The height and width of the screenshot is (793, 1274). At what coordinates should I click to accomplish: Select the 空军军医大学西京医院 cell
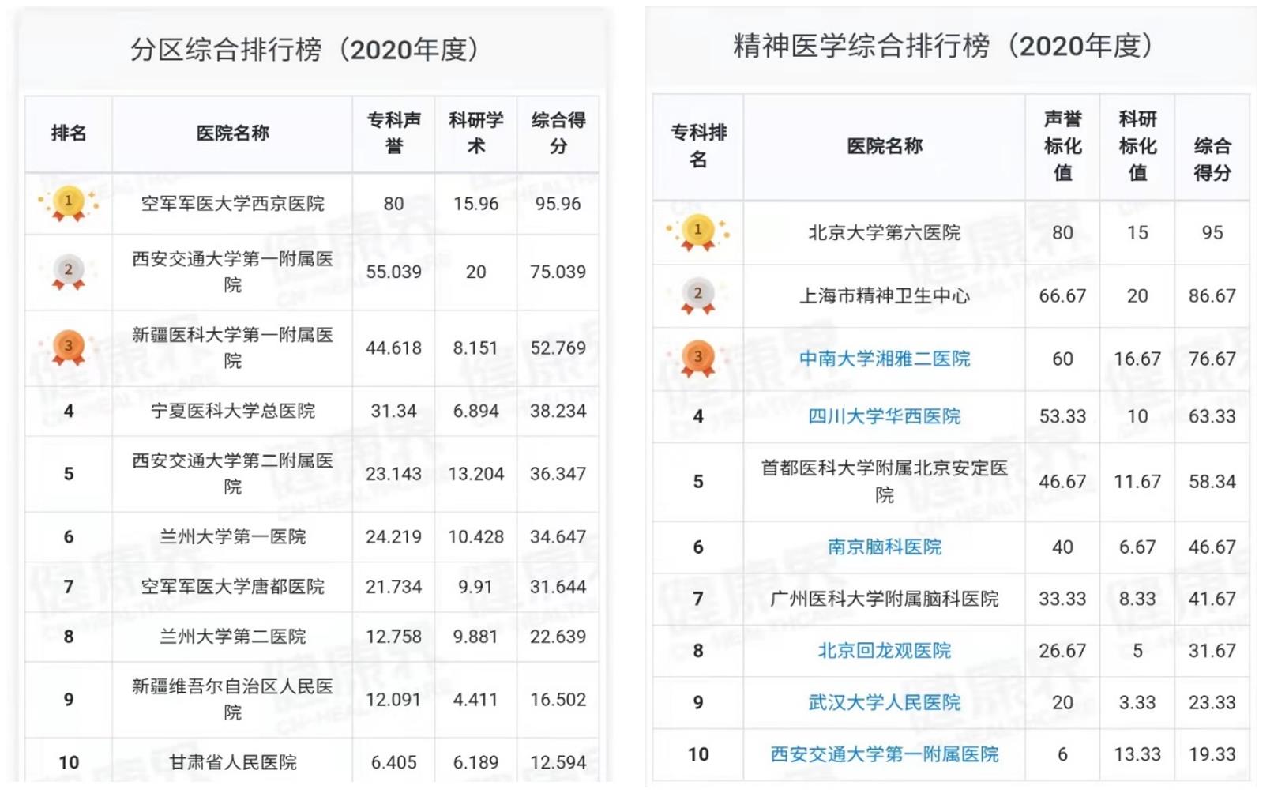click(233, 204)
